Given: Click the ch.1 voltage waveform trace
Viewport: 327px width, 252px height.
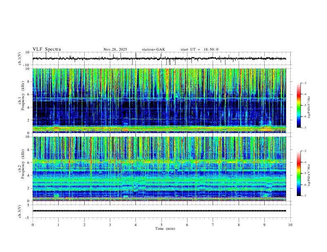Looking at the screenshot, I should [x=159, y=58].
